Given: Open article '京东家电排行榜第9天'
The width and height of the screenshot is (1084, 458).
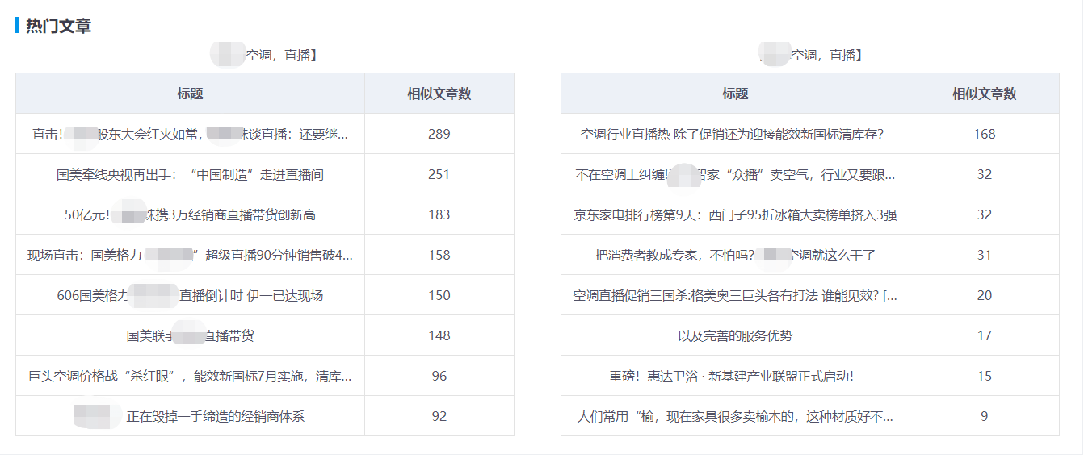Looking at the screenshot, I should pyautogui.click(x=735, y=214).
